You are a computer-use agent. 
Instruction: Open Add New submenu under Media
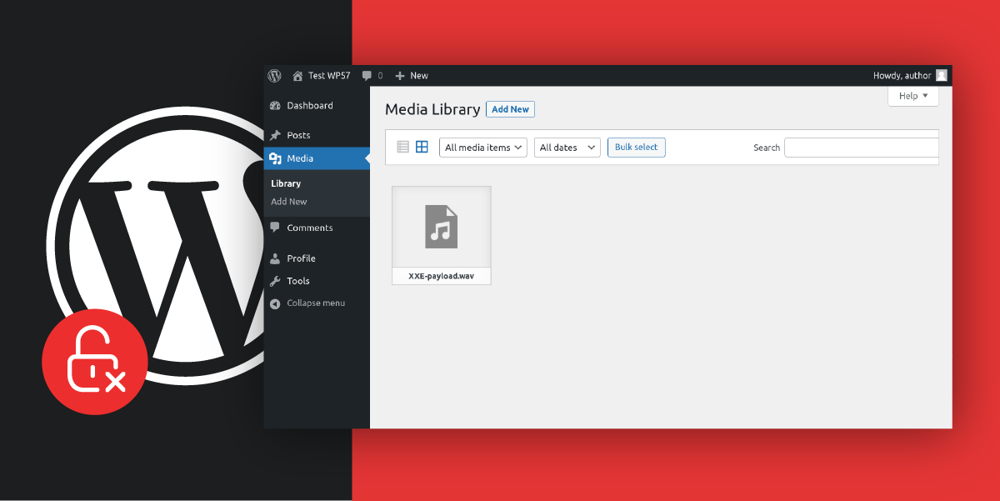click(289, 202)
